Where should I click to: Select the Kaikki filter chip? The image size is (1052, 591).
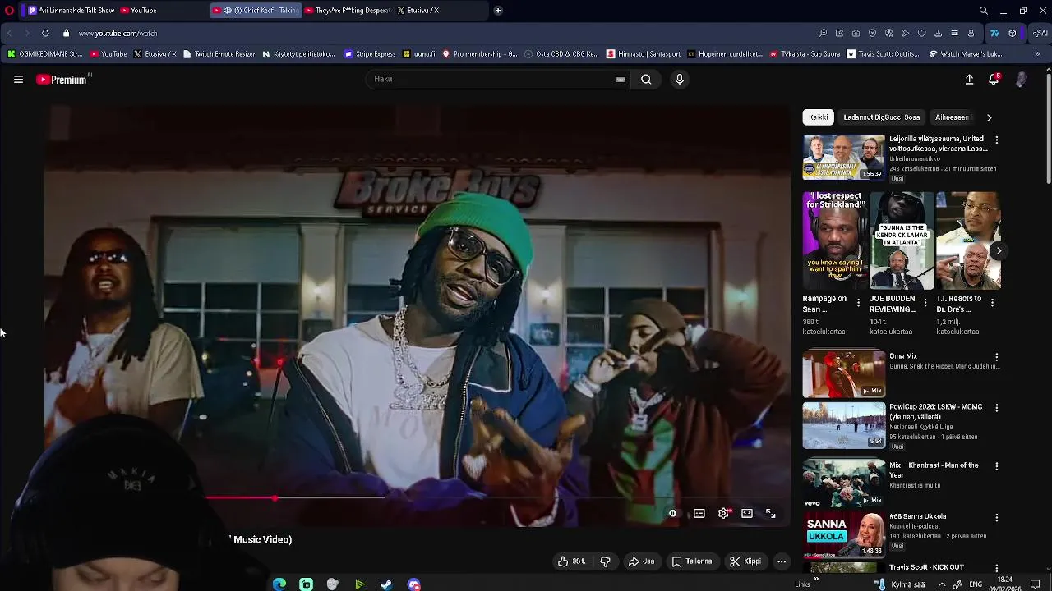click(x=819, y=117)
